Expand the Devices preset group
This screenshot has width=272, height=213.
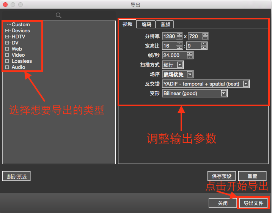point(7,30)
